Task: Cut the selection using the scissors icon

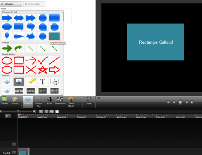Action: point(41,111)
